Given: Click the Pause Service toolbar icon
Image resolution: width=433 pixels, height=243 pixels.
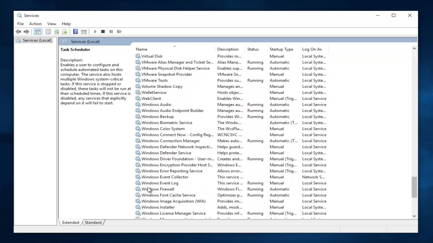Looking at the screenshot, I should pyautogui.click(x=111, y=32).
